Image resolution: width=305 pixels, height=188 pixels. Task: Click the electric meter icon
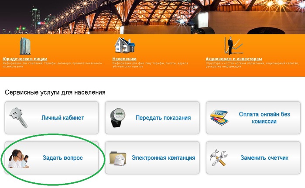[x=117, y=118]
